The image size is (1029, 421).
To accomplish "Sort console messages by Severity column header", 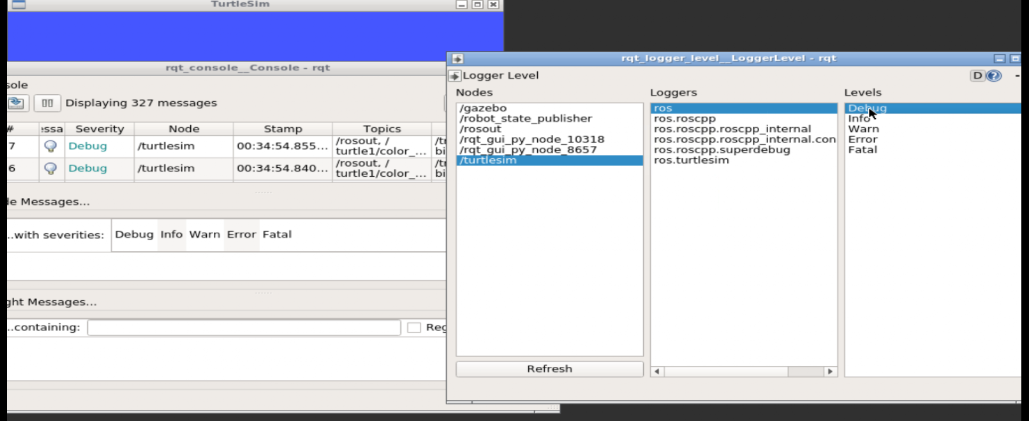I will [x=100, y=129].
